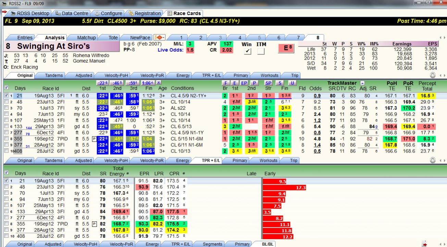Viewport: 447px width, 247px height.
Task: Check lower row 7Jun13 2FI race checkbox
Action: point(6,199)
